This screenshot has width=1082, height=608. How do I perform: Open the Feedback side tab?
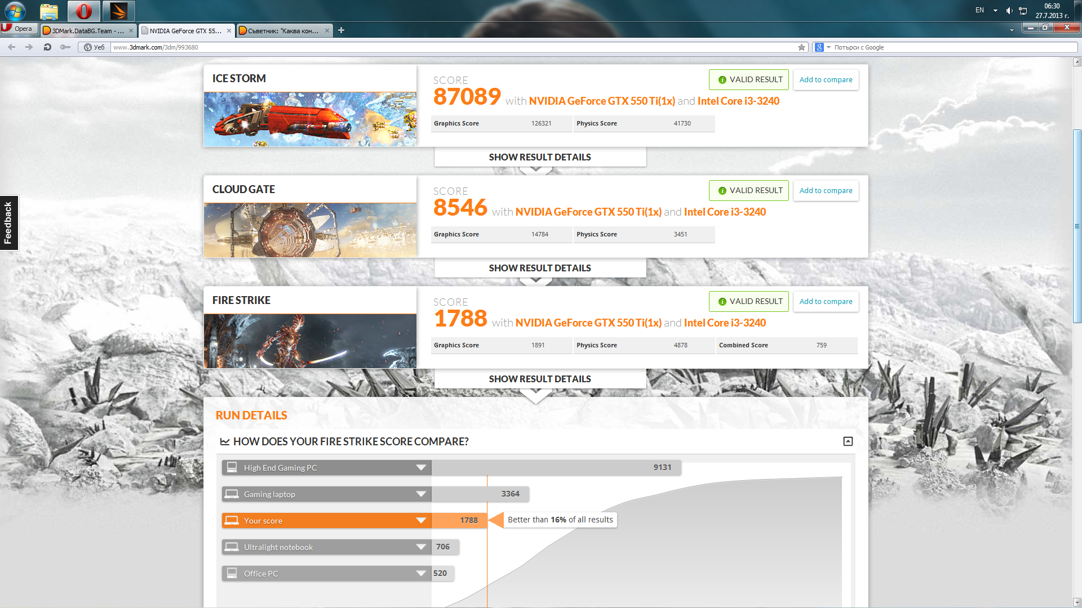[8, 223]
